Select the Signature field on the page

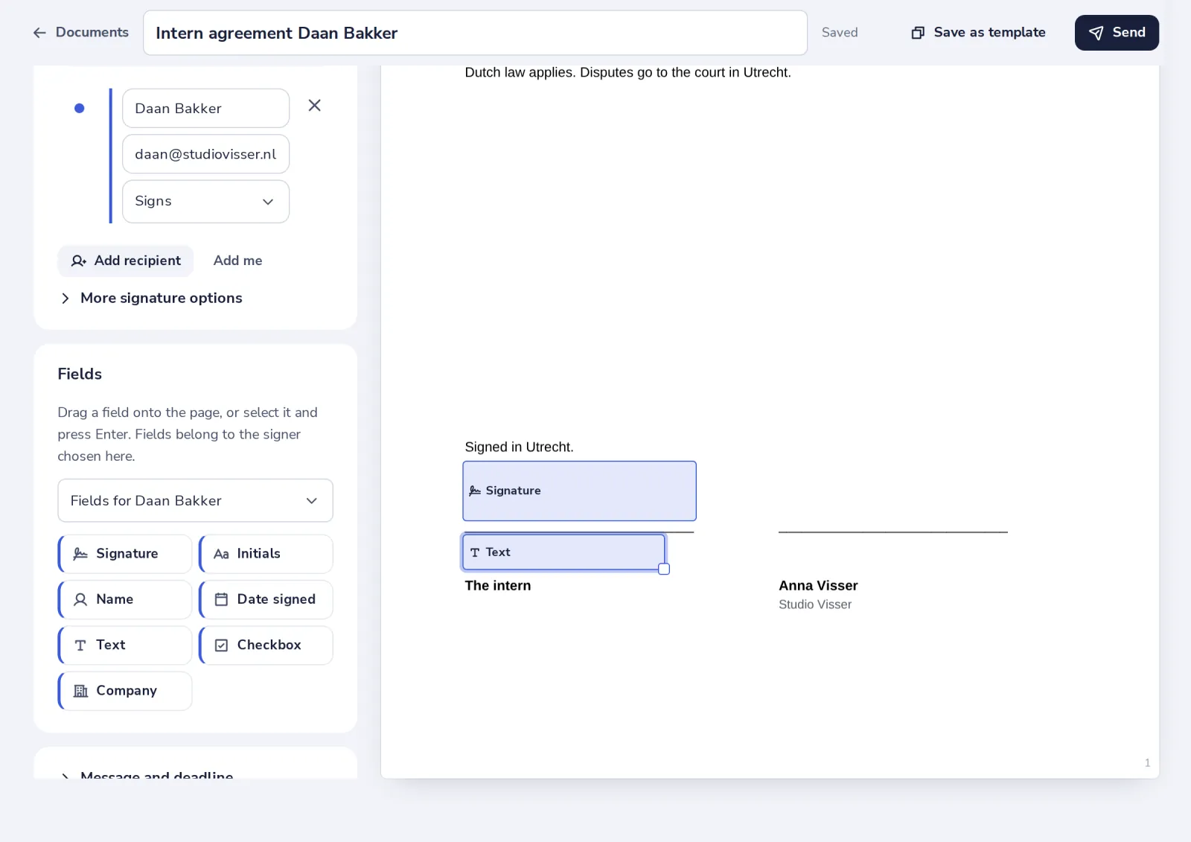tap(579, 491)
